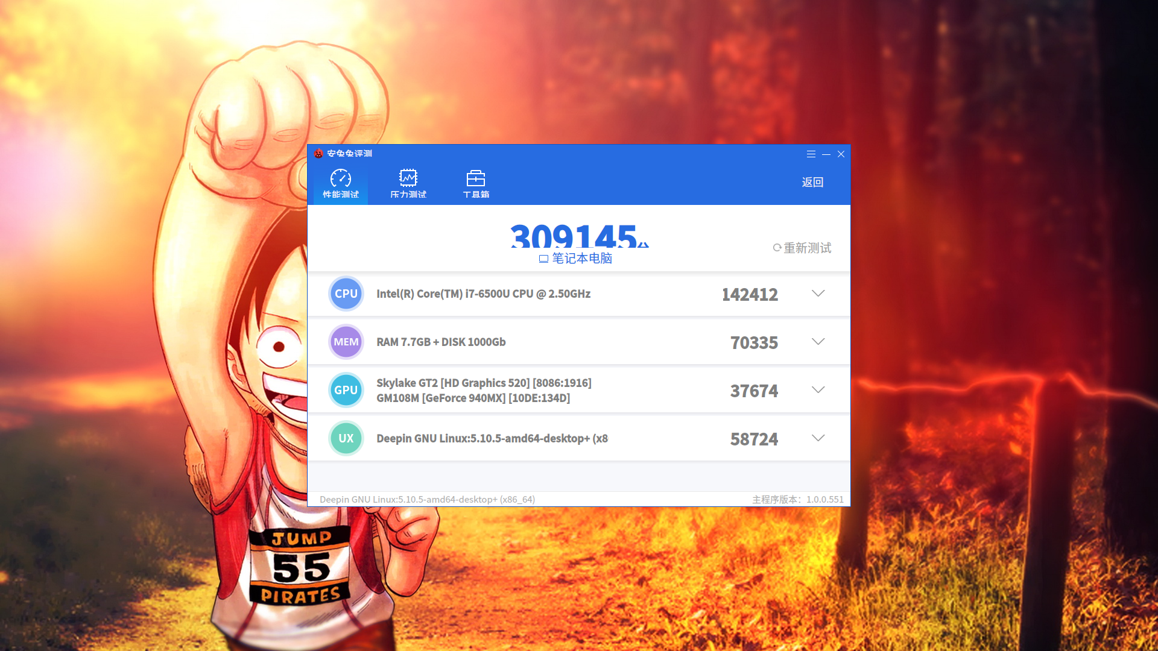The width and height of the screenshot is (1158, 651).
Task: Minimize the AnTuTu window
Action: coord(826,154)
